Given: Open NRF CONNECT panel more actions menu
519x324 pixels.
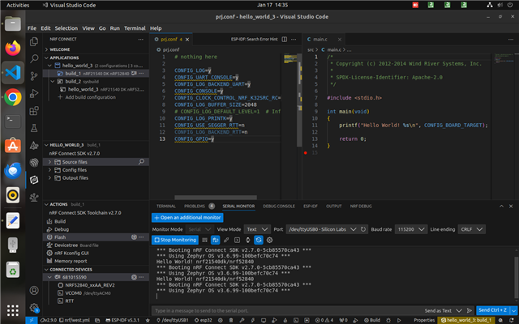Looking at the screenshot, I should coord(141,39).
